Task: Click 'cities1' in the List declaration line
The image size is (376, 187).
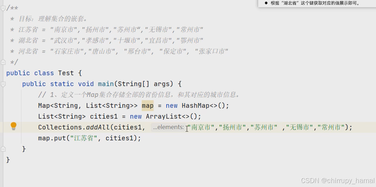Action: pyautogui.click(x=104, y=116)
